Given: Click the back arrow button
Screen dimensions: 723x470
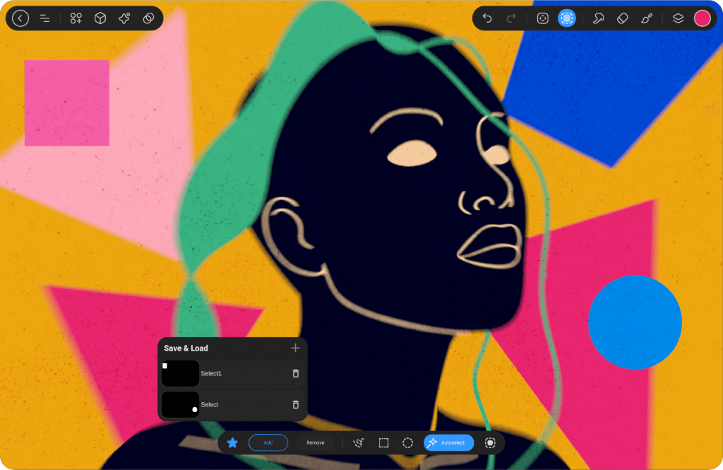Looking at the screenshot, I should point(20,18).
